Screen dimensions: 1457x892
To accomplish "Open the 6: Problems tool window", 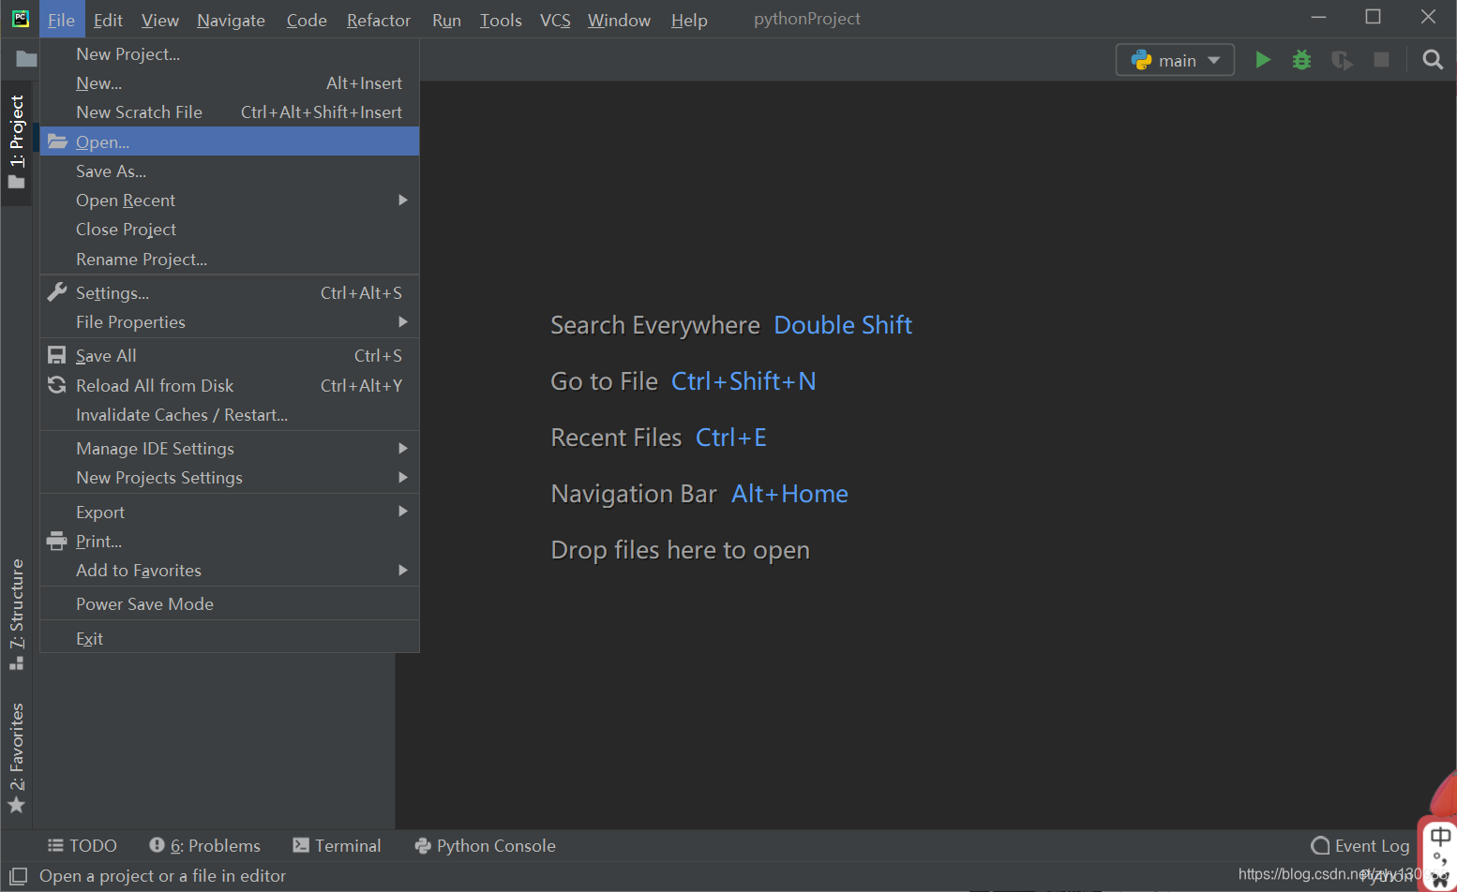I will coord(204,846).
